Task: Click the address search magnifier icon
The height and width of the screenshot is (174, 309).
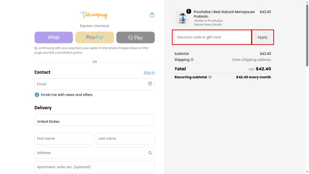Action: (x=150, y=153)
